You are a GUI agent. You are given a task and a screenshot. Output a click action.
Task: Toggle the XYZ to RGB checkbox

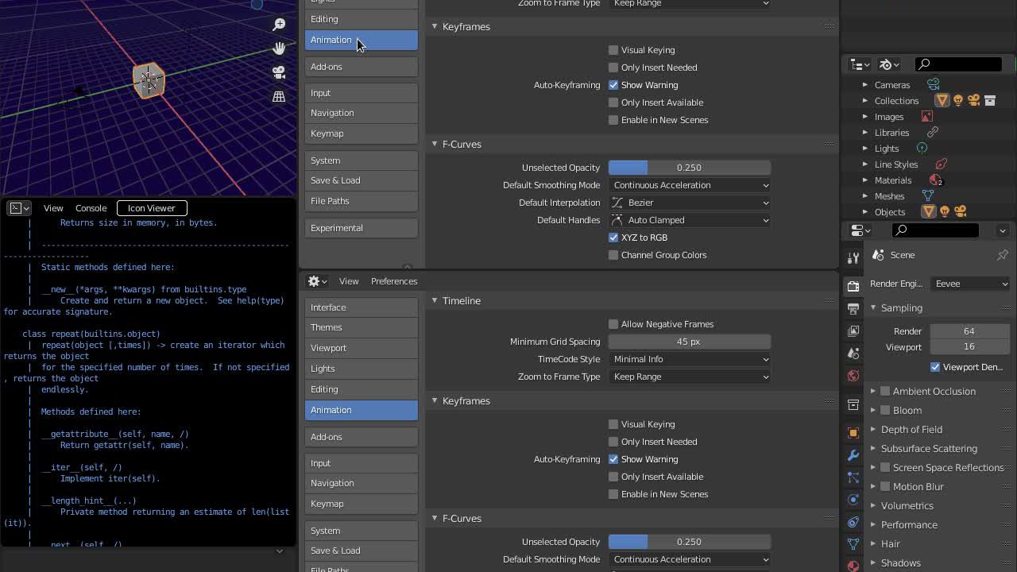(613, 237)
